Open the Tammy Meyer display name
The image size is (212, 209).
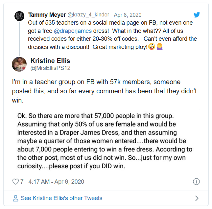click(x=47, y=15)
